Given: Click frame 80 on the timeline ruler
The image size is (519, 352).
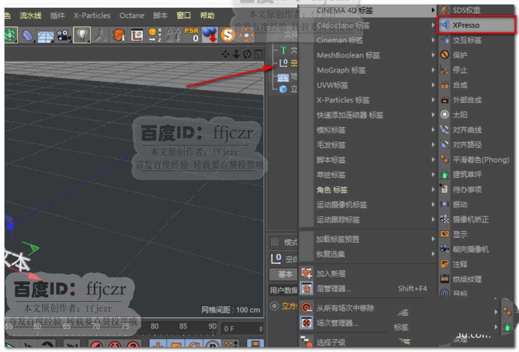Looking at the screenshot, I should coord(155,326).
